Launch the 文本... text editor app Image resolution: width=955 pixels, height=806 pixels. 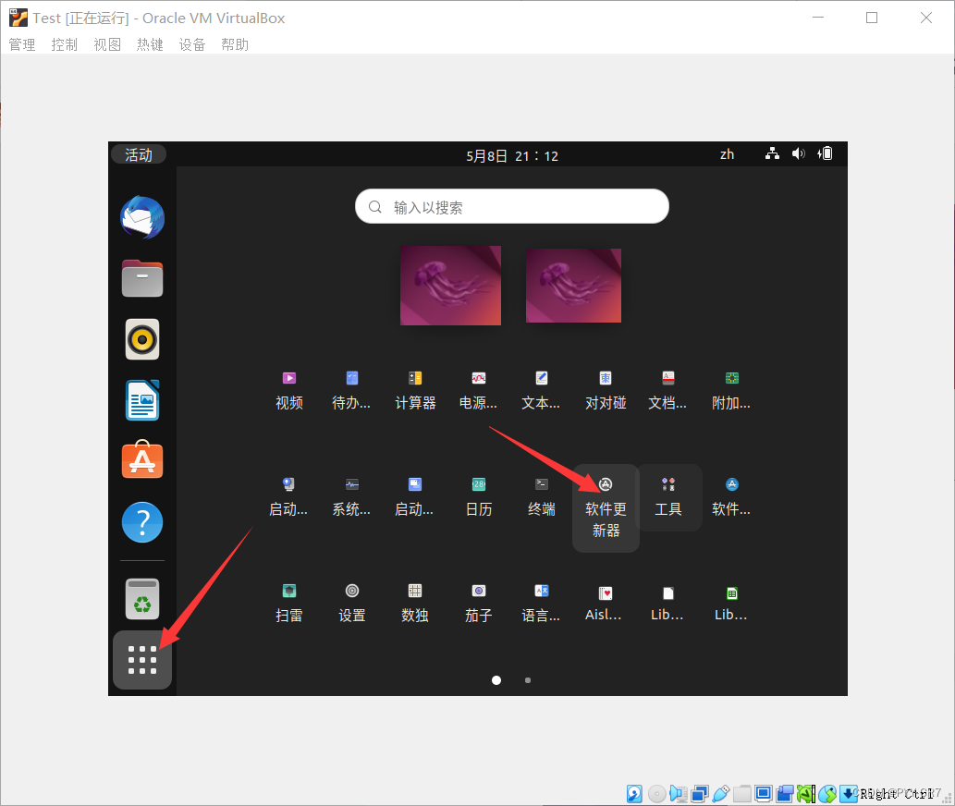(x=542, y=390)
